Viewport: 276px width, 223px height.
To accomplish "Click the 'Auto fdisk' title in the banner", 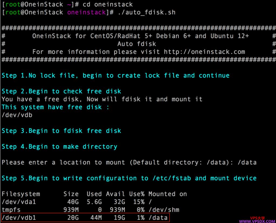I will [137, 44].
